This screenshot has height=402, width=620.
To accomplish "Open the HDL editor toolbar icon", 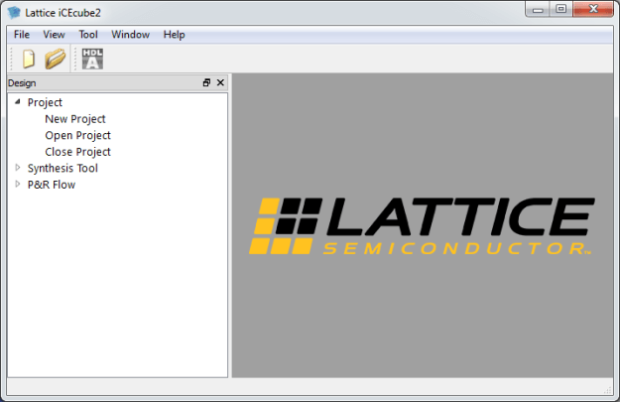I will tap(92, 60).
